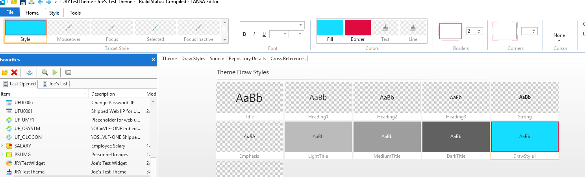Click the open item folder icon in Favorites
Screen dimensions: 585x177
pyautogui.click(x=5, y=72)
